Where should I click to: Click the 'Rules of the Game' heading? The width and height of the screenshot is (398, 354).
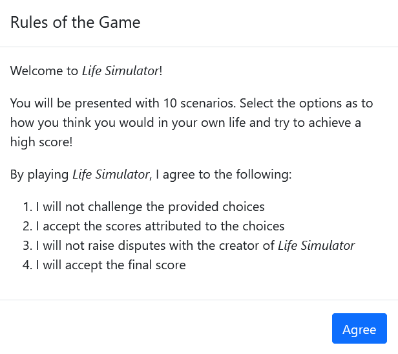[x=75, y=23]
